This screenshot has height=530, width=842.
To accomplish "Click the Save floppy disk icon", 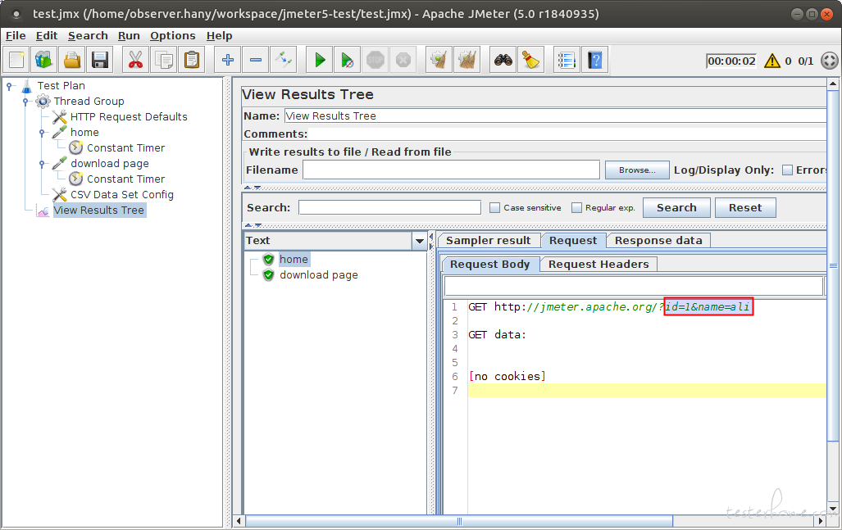I will [100, 60].
